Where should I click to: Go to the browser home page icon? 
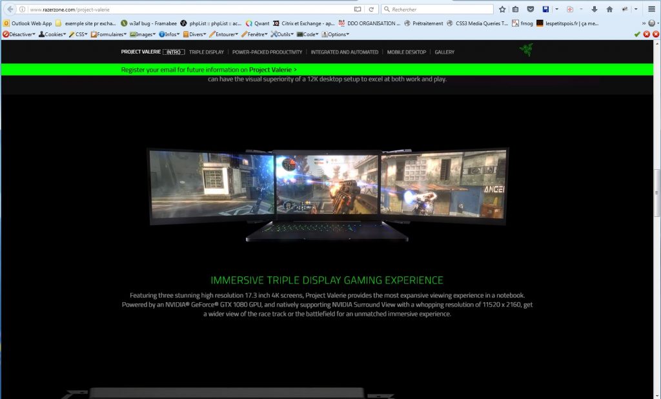(609, 10)
